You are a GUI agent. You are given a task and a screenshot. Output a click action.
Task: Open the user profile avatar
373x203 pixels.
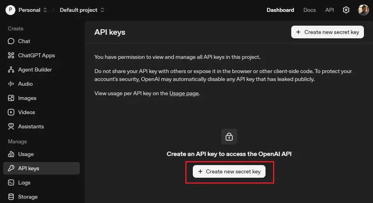(363, 10)
